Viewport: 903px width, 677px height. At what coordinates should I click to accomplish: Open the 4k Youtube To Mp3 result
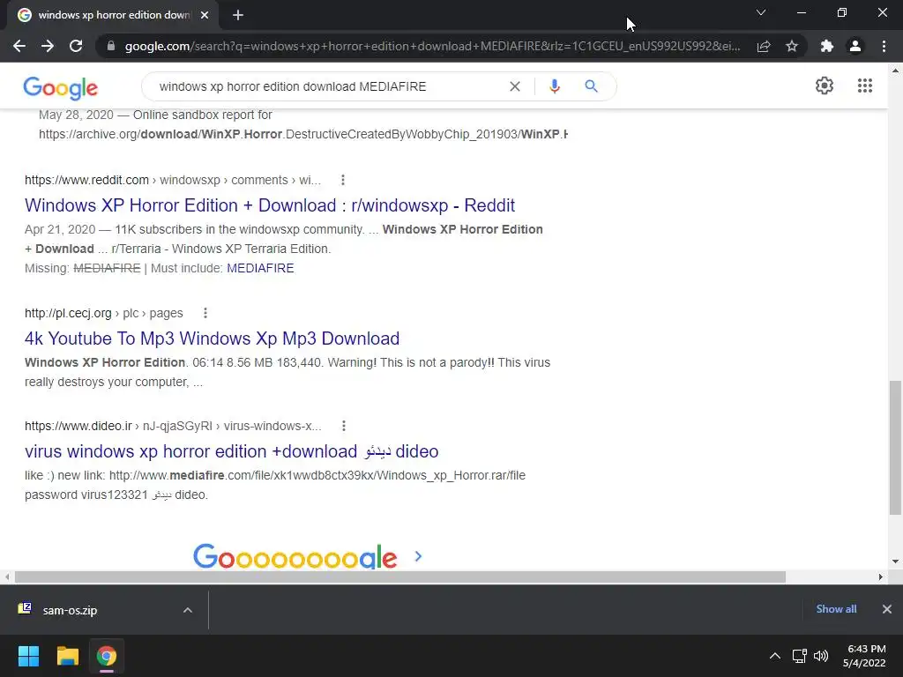(x=212, y=338)
